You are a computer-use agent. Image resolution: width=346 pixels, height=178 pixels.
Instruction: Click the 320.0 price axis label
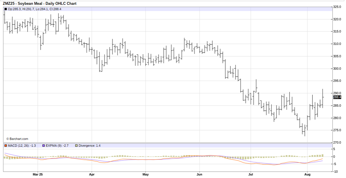[x=337, y=19]
